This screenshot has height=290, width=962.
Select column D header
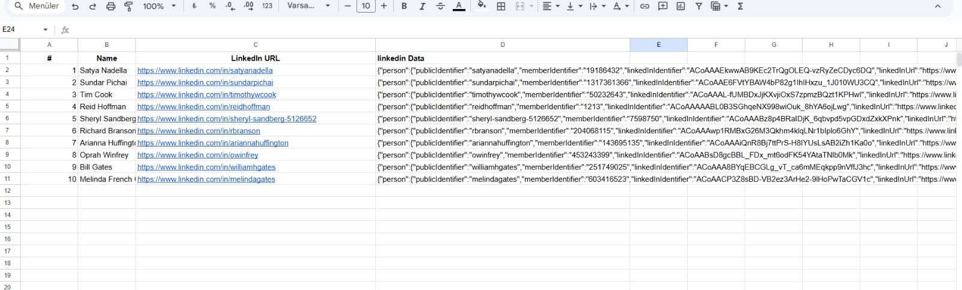pyautogui.click(x=503, y=44)
